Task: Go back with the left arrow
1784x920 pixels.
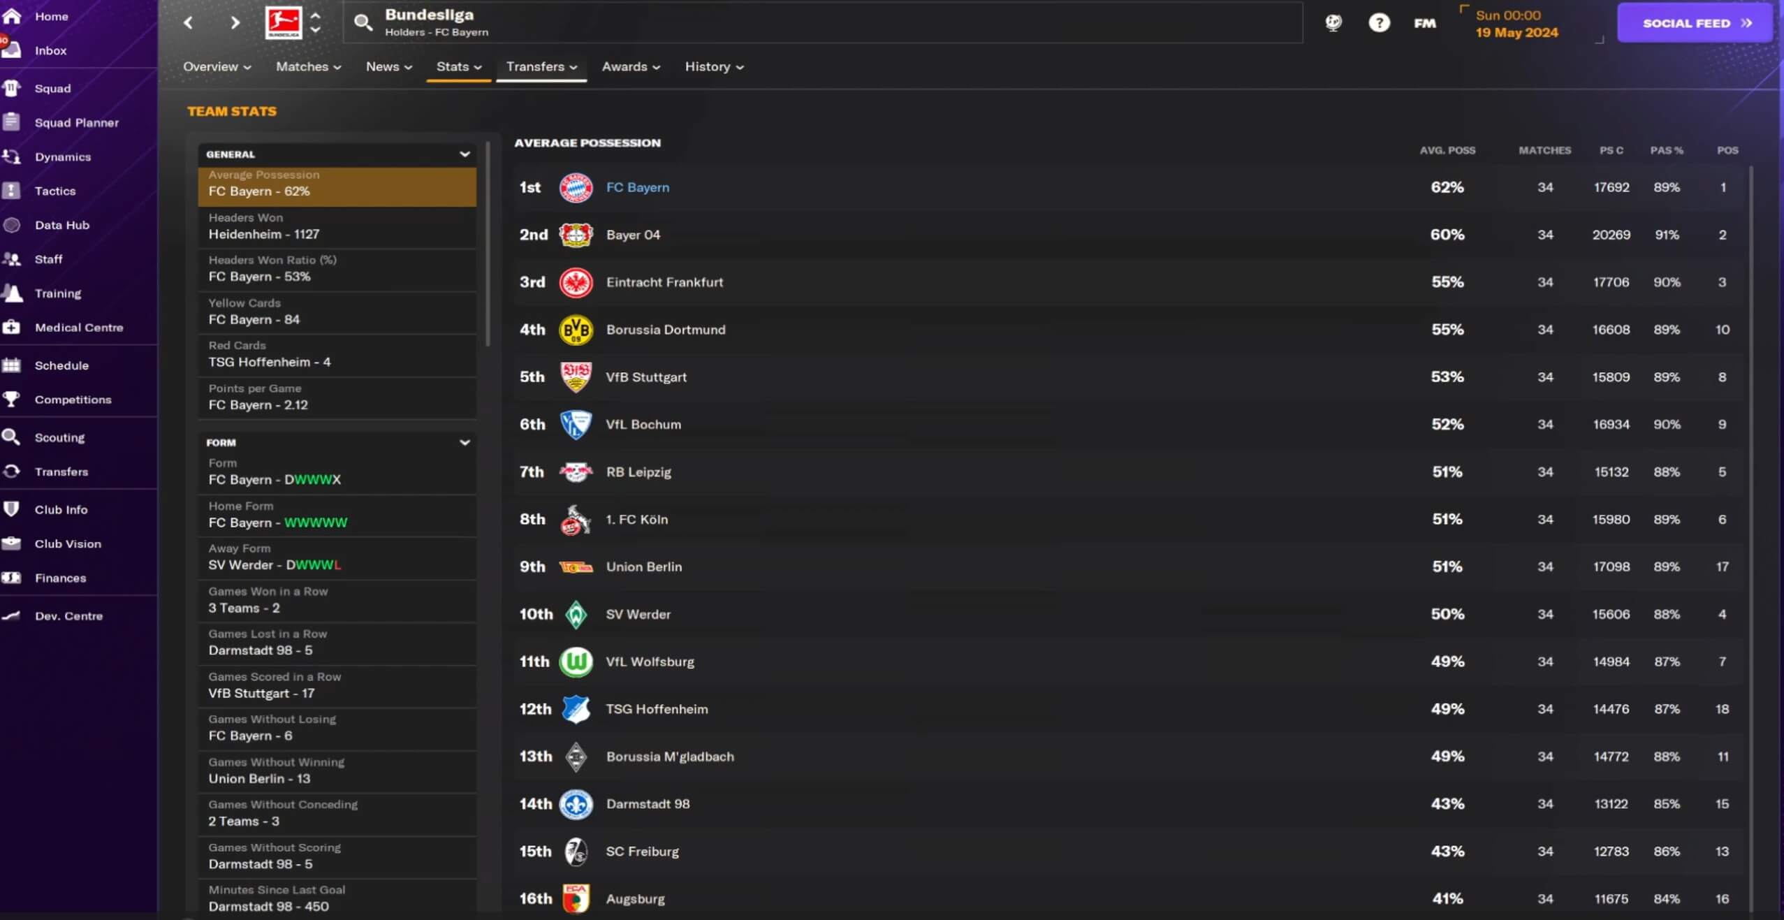Action: point(188,23)
